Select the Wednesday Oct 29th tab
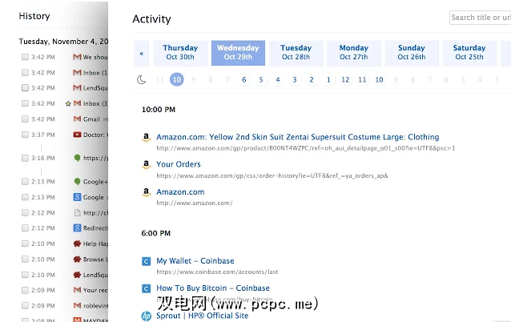 click(238, 53)
